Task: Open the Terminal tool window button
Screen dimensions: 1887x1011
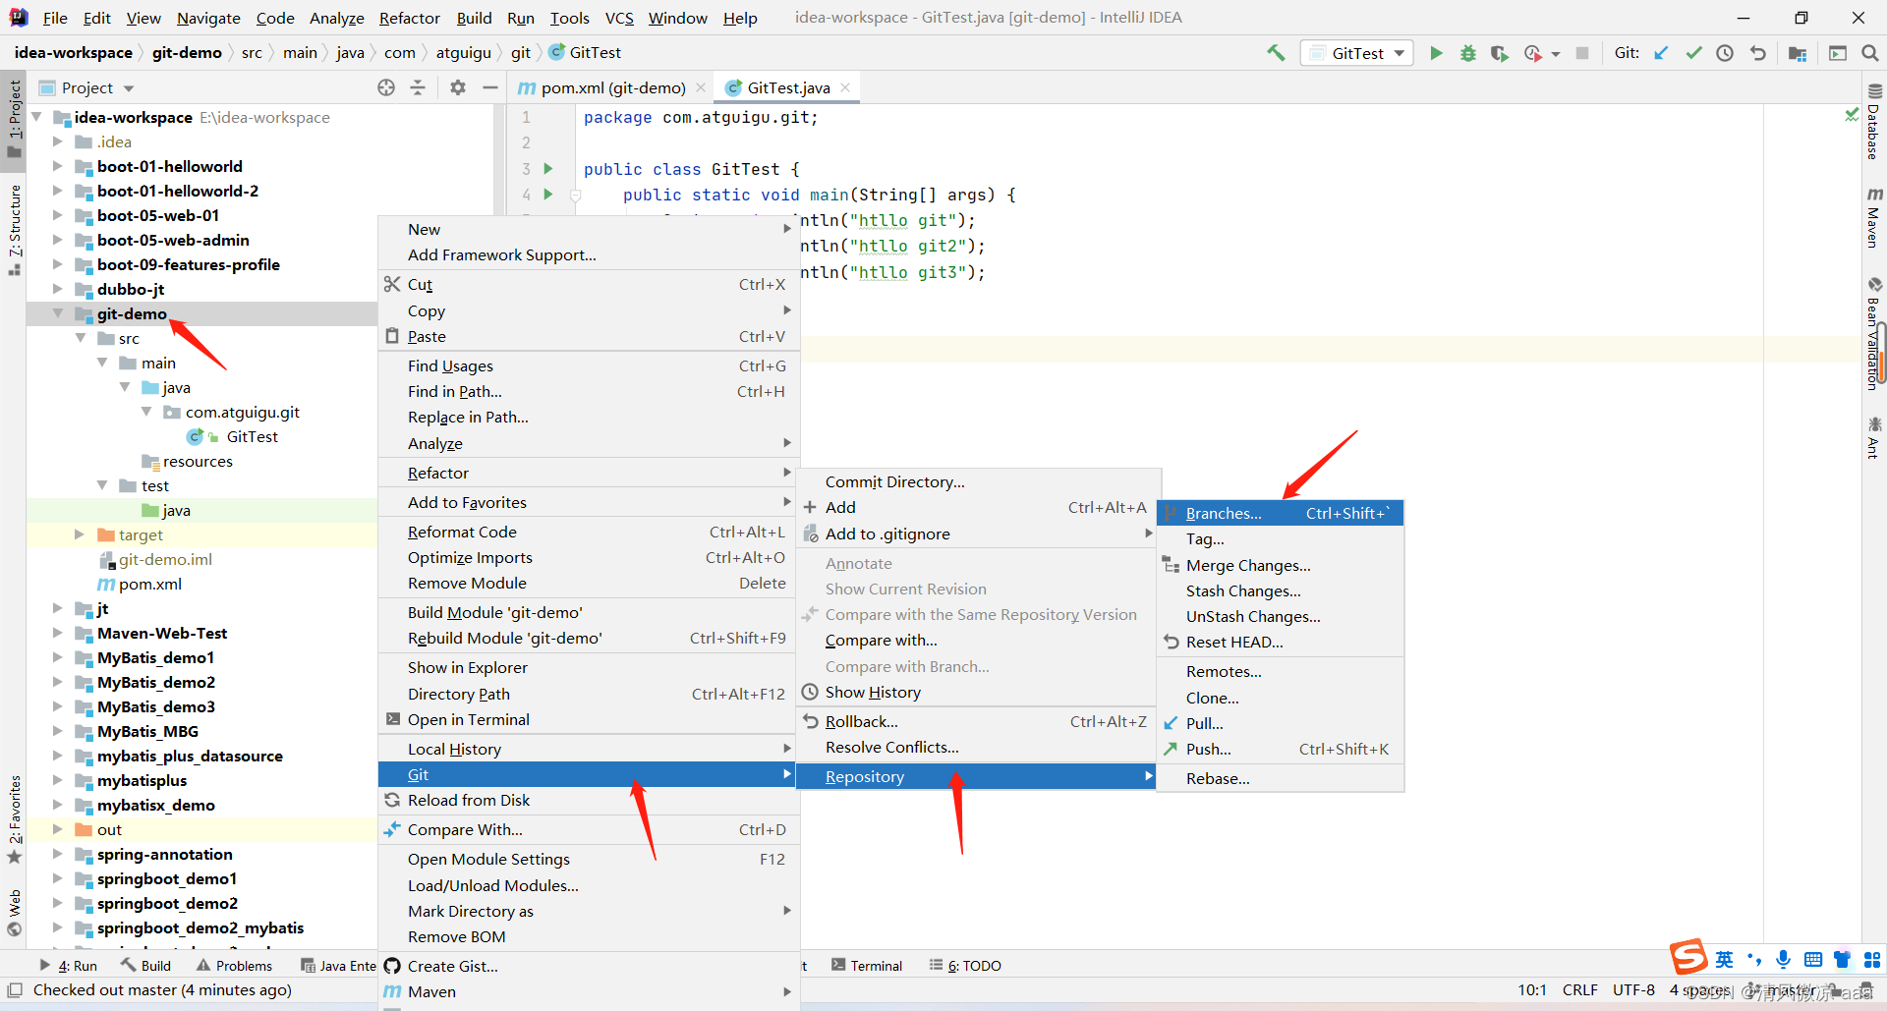Action: [x=867, y=965]
